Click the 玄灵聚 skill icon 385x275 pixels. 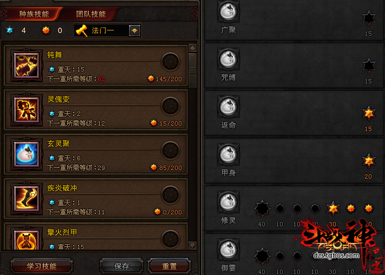tap(27, 154)
